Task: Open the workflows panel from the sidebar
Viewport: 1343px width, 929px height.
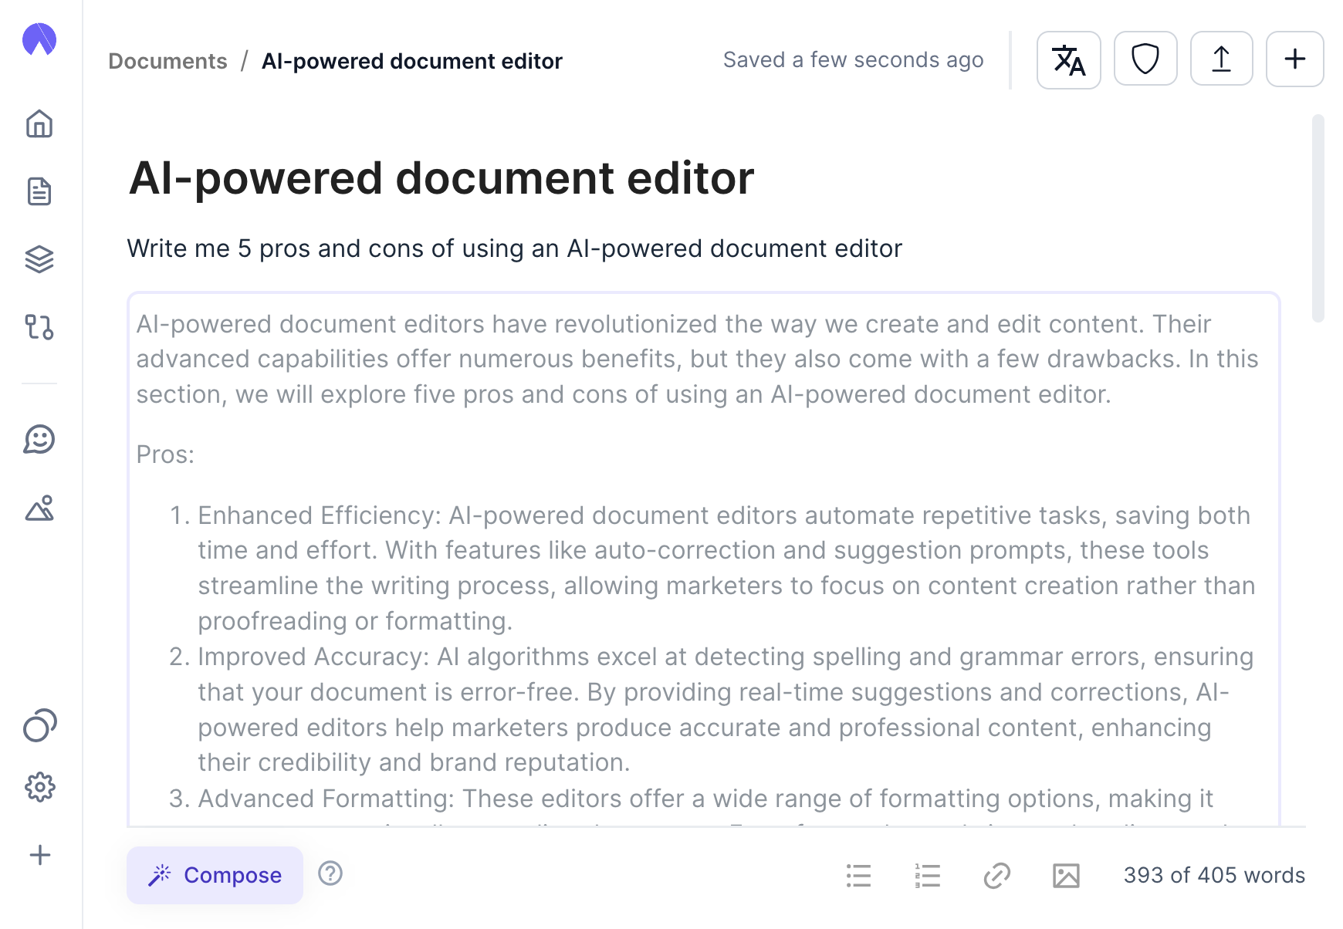Action: [x=39, y=328]
